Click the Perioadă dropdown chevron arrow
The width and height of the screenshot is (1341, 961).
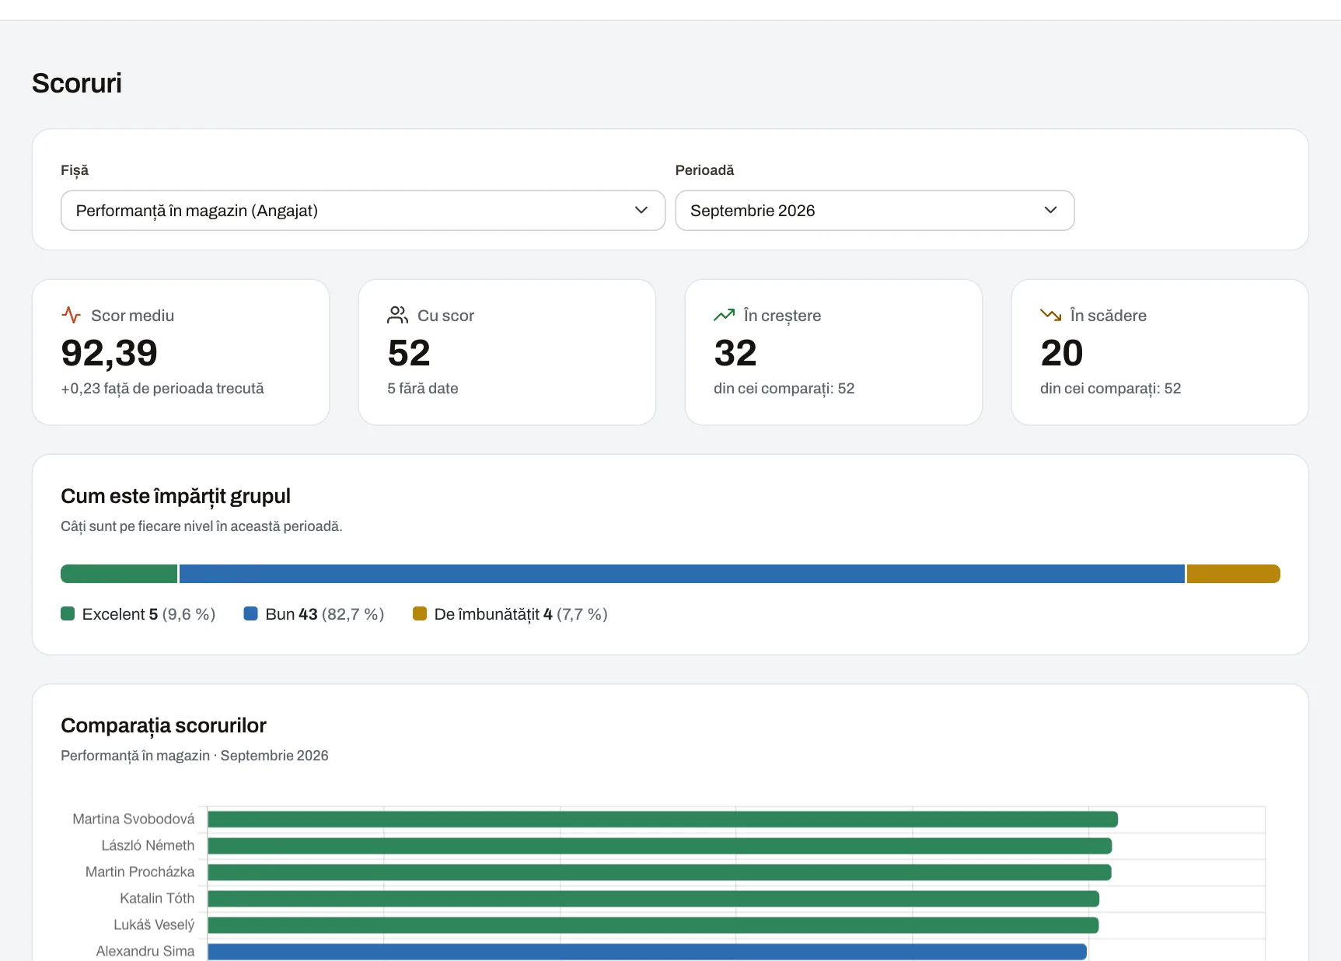click(x=1050, y=211)
